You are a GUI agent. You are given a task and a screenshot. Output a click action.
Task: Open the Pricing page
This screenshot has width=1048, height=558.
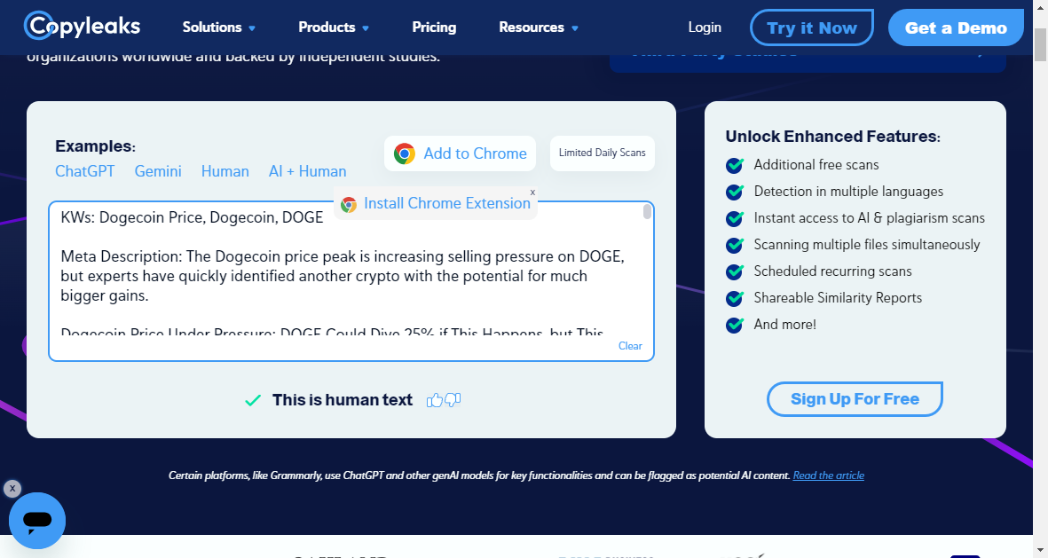[x=434, y=28]
